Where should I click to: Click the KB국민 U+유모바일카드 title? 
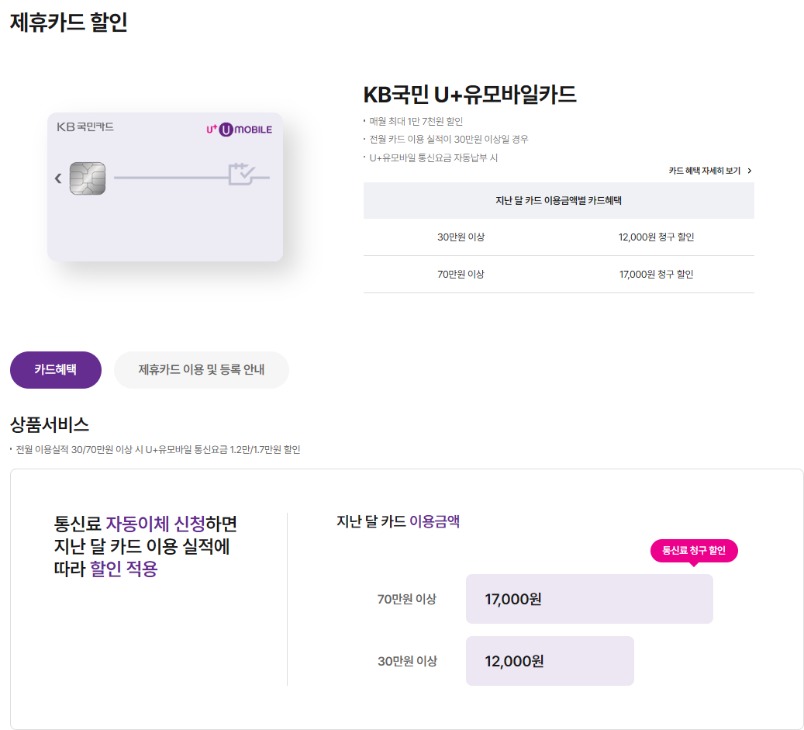point(470,95)
